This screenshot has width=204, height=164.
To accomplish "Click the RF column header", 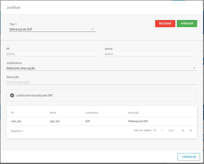I will 12,113.
